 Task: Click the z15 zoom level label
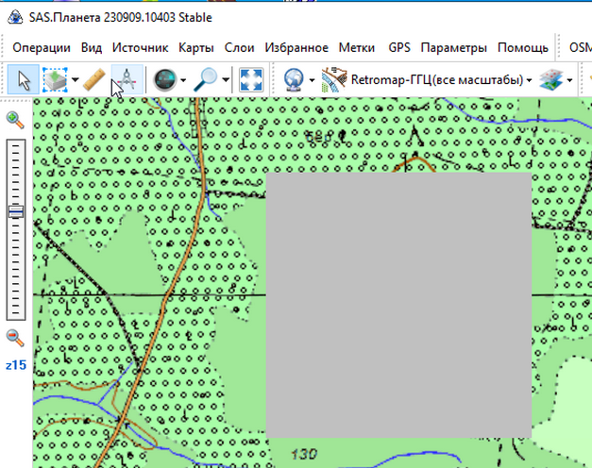tap(15, 364)
